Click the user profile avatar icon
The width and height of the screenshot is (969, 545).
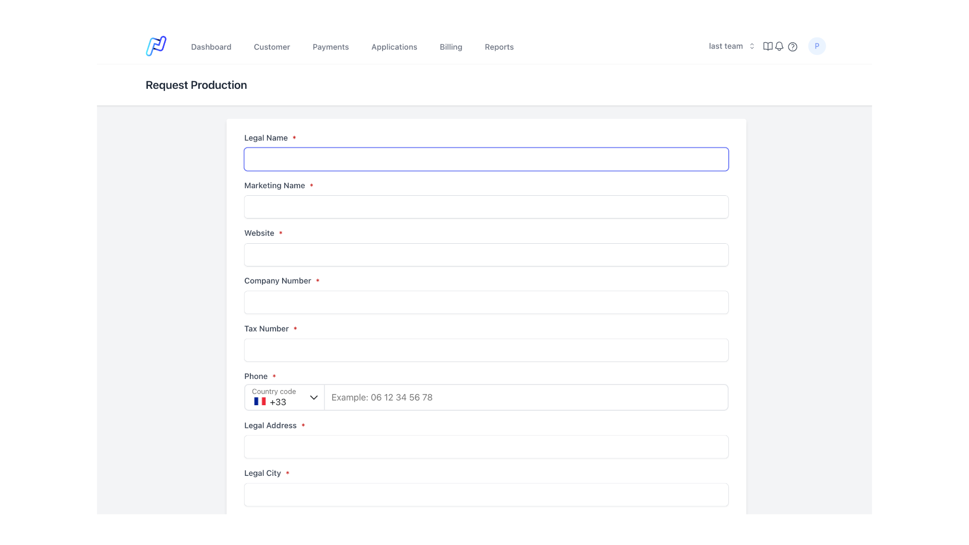point(817,46)
